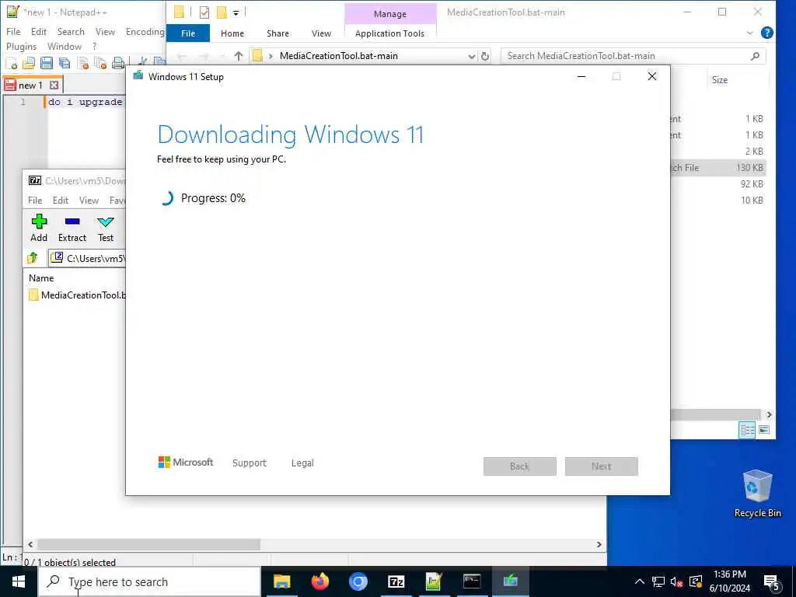This screenshot has height=597, width=796.
Task: Select MediaCreationTool folder in 7-Zip list
Action: pos(77,295)
